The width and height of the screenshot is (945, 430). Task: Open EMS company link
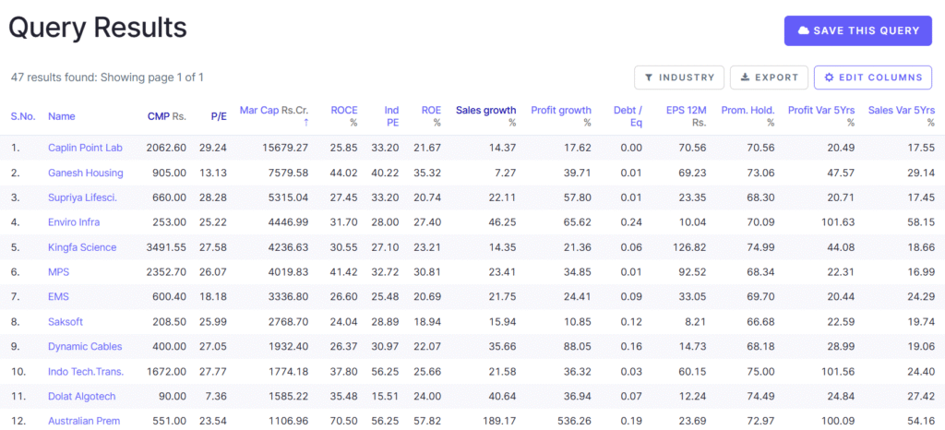(x=58, y=297)
